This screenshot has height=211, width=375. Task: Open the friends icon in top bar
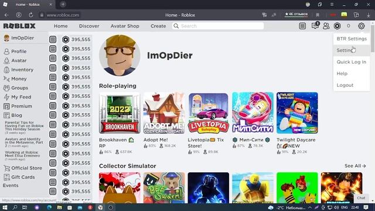click(326, 26)
